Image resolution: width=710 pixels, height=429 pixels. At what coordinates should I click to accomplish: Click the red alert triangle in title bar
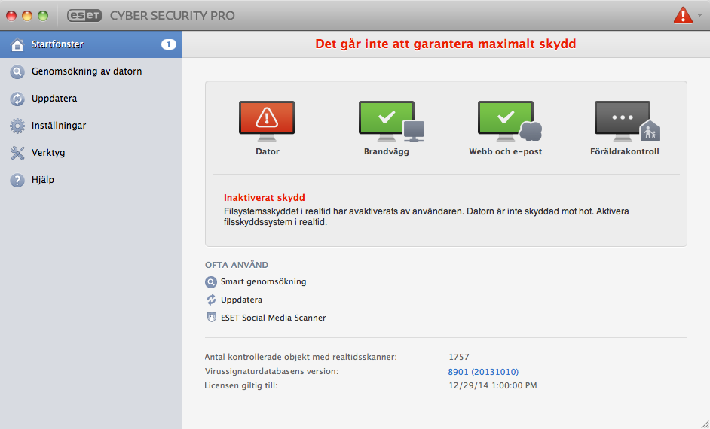click(683, 15)
